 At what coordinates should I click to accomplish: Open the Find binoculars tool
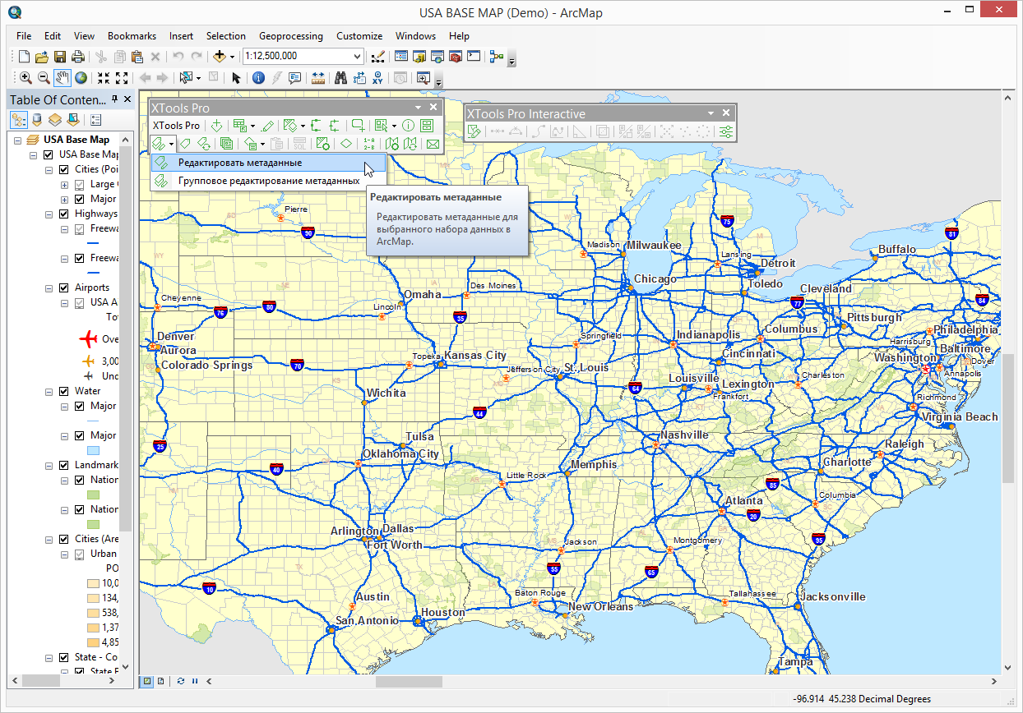pyautogui.click(x=340, y=78)
